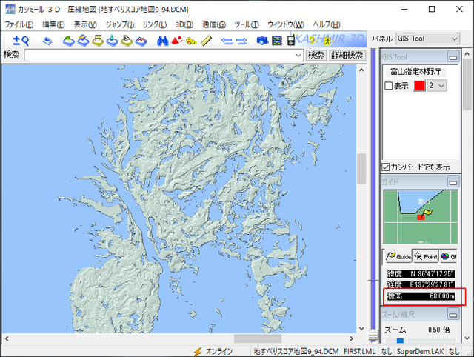Click right panel scrollbar down arrow
This screenshot has height=357, width=474.
pyautogui.click(x=467, y=338)
